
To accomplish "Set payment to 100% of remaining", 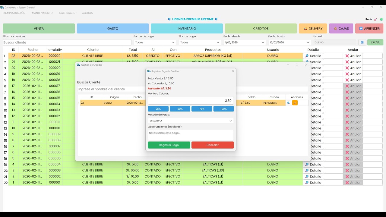I will pos(224,109).
